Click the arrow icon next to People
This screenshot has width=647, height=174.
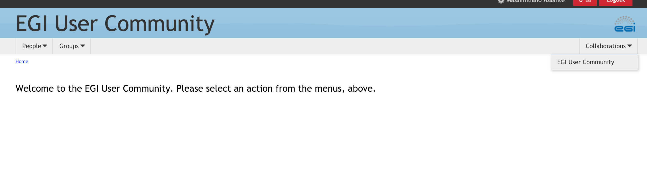pos(45,46)
